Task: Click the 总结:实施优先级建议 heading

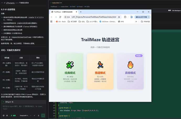Action: [11, 50]
